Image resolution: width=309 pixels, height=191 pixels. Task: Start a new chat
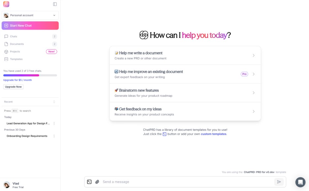pyautogui.click(x=30, y=26)
